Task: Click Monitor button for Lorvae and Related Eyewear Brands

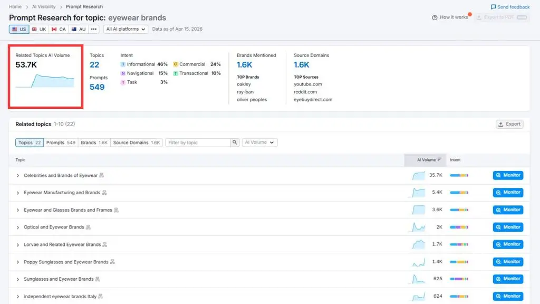Action: tap(508, 244)
